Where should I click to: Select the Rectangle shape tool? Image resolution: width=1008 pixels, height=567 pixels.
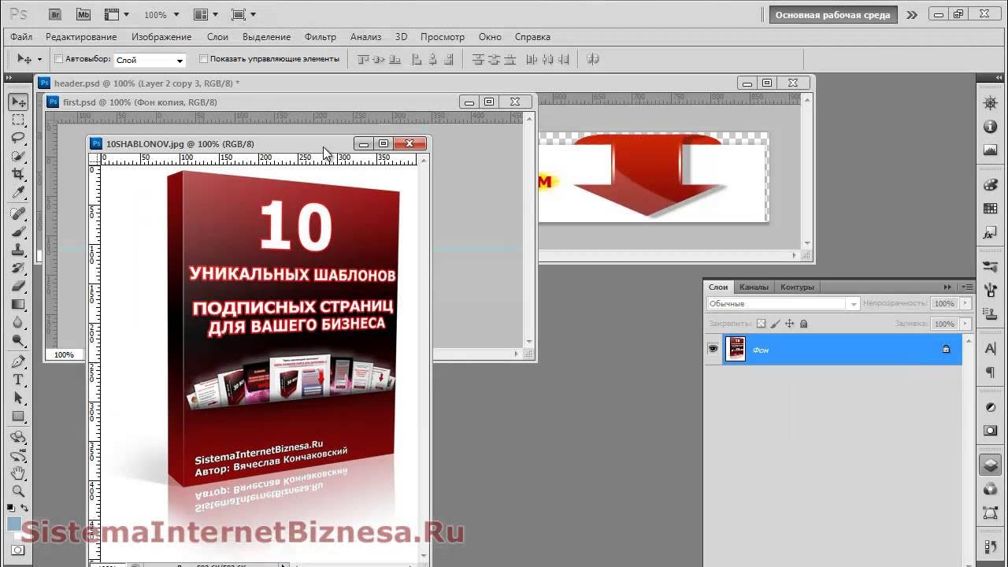click(18, 416)
